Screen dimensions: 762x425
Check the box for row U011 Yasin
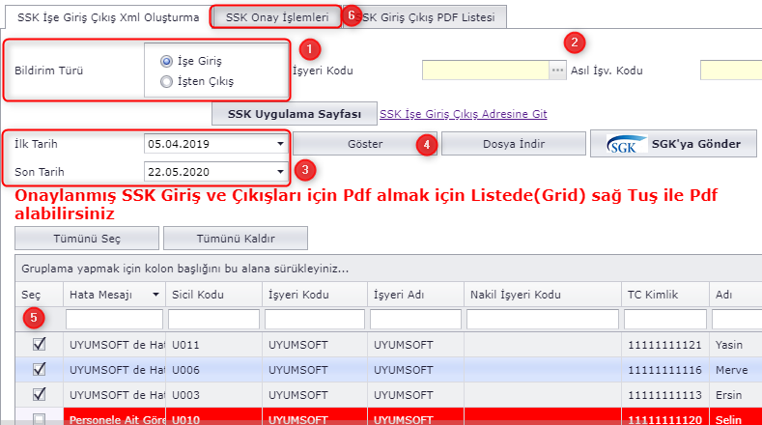38,343
